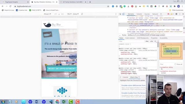This screenshot has width=185, height=104.
Task: Expand animation-direction computed property
Action: coord(160,71)
